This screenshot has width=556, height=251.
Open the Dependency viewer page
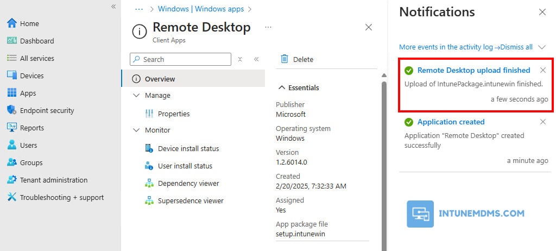[x=188, y=183]
